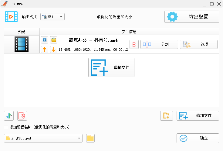Move the file down with the orange arrow
Screen dimensions: 223x151
coord(54,50)
